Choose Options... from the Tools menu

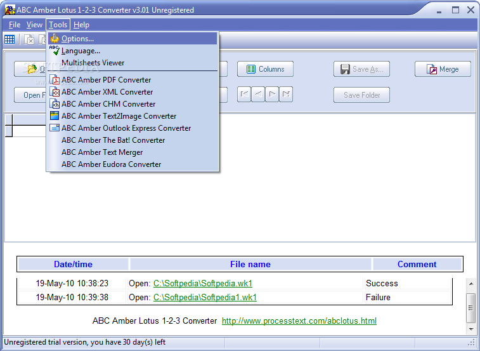tap(133, 39)
